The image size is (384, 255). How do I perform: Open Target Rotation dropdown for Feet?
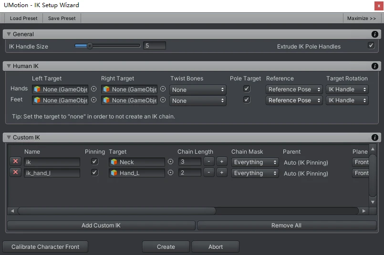click(x=347, y=100)
